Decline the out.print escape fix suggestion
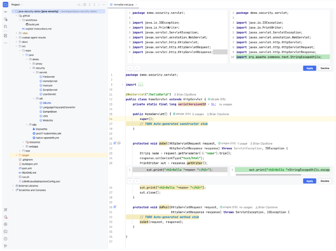The width and height of the screenshot is (336, 251). tap(325, 181)
